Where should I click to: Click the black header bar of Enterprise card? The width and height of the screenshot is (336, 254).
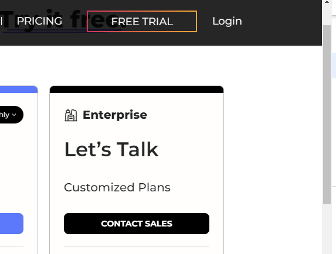pyautogui.click(x=137, y=90)
